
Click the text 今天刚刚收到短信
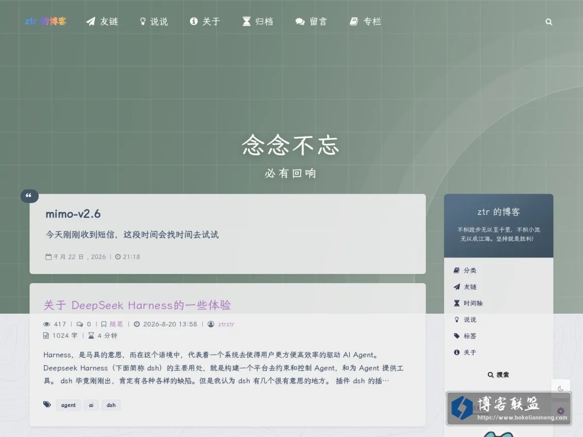coord(81,235)
